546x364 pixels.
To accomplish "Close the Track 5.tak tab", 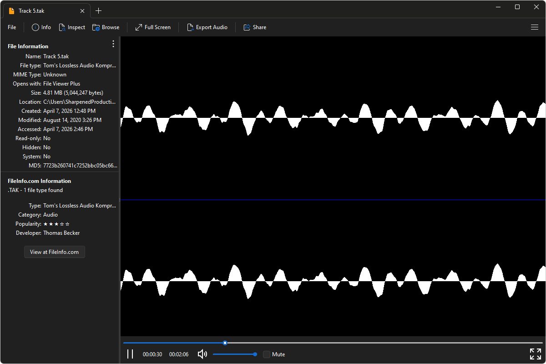I will pos(82,10).
